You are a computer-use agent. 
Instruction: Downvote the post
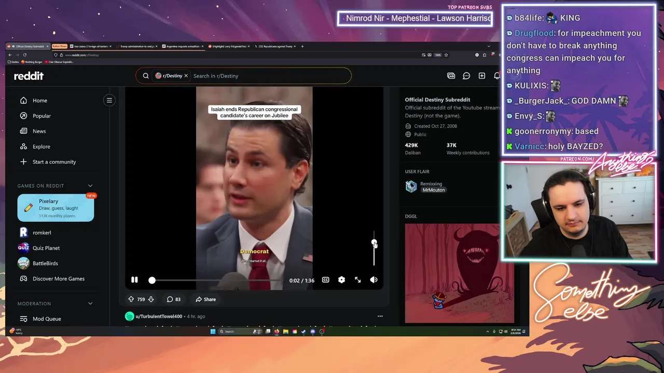151,299
